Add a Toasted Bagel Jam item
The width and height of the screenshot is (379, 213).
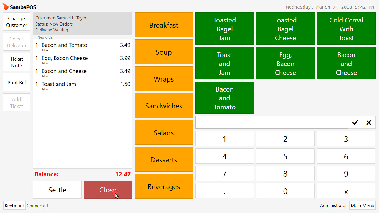pos(224,29)
